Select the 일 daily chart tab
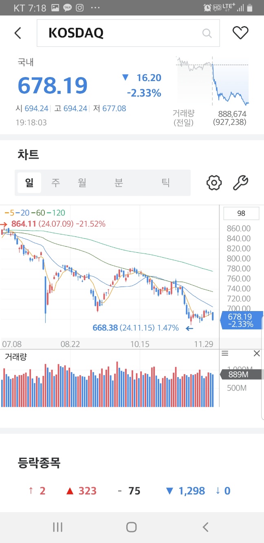This screenshot has width=264, height=543. coord(29,183)
